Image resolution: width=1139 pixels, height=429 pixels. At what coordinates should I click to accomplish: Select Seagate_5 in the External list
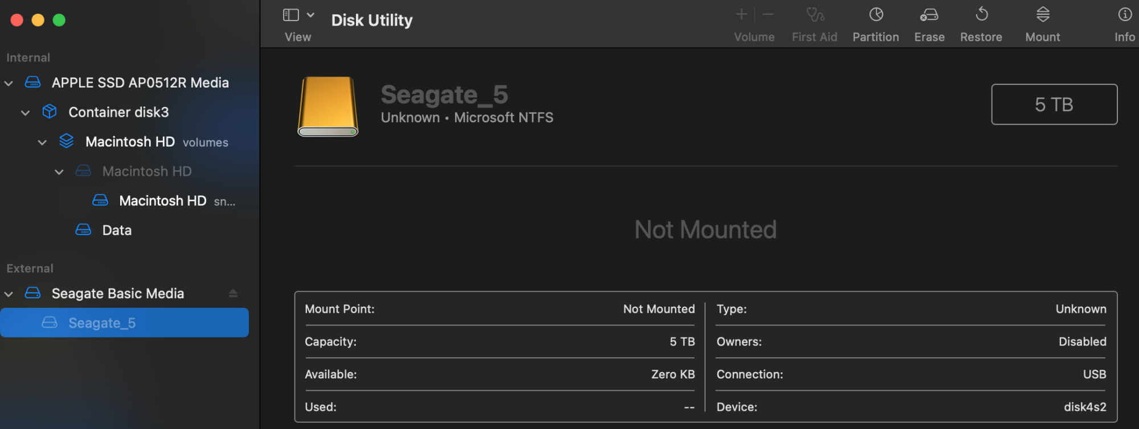tap(102, 323)
